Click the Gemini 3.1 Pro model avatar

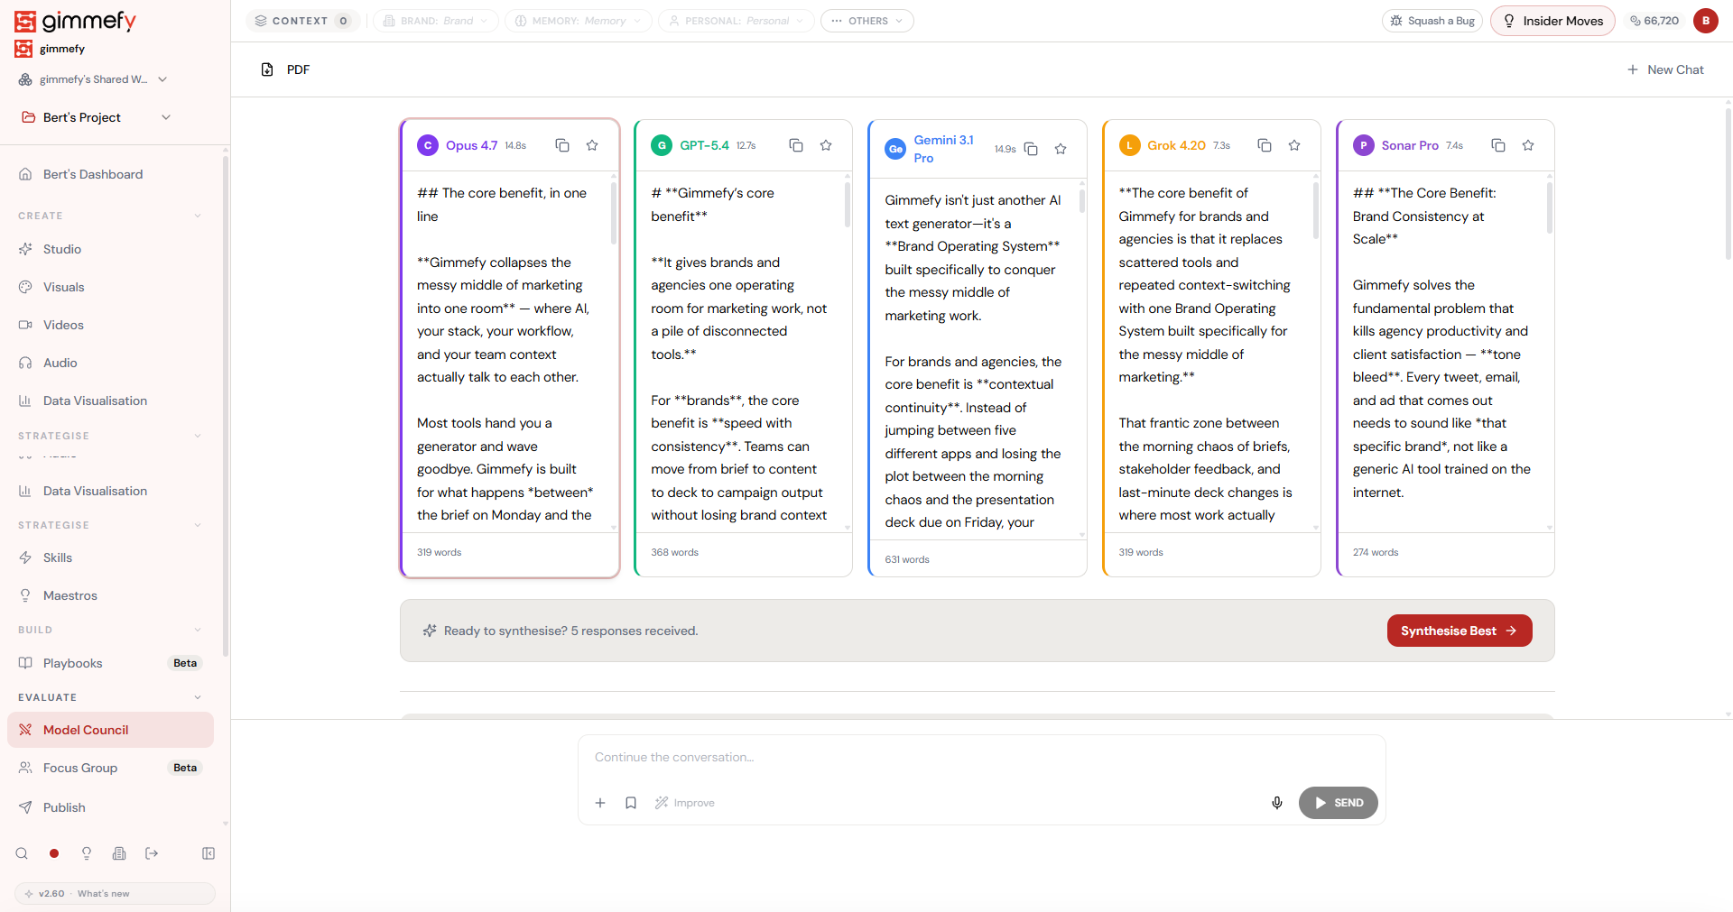[x=895, y=149]
